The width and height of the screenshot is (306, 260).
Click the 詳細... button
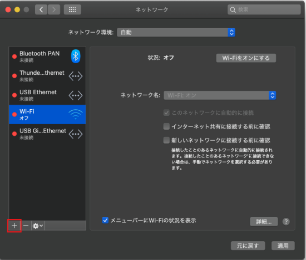tap(264, 222)
